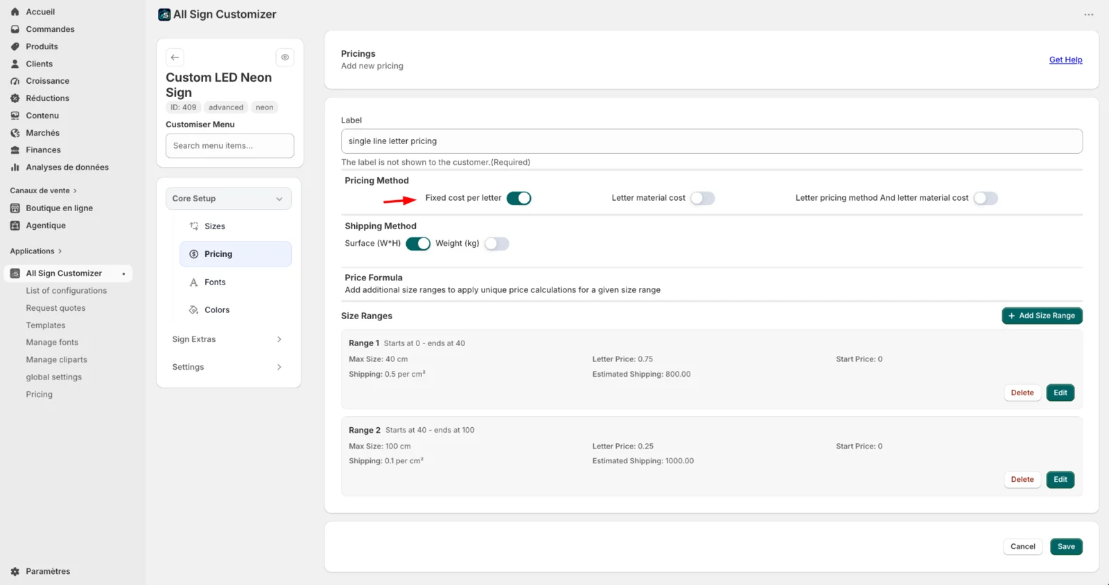Click the Accueil home icon
The height and width of the screenshot is (585, 1109).
coord(15,12)
